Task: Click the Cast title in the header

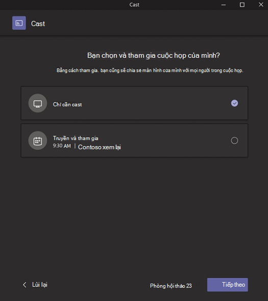Action: [38, 24]
